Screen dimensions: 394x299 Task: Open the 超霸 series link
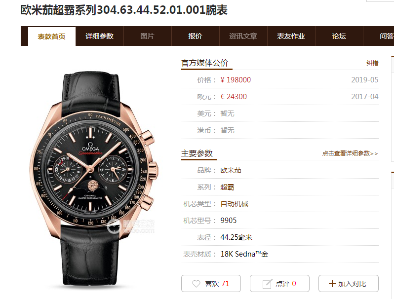click(x=227, y=187)
